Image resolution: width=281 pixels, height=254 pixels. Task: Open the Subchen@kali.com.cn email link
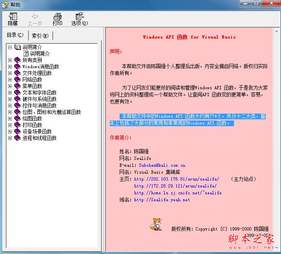coord(162,165)
